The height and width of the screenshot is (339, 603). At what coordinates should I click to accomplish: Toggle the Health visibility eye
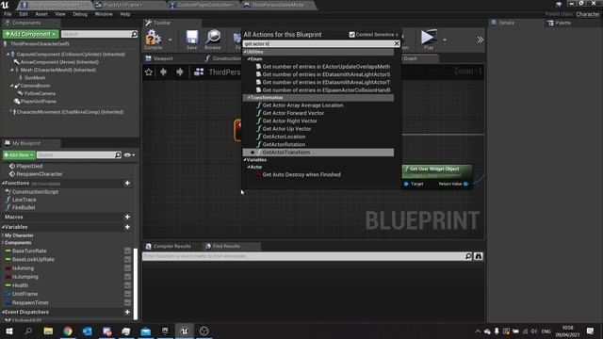(128, 285)
